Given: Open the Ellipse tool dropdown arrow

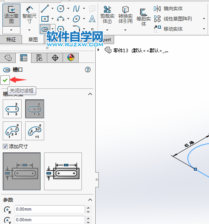Looking at the screenshot, I should click(x=84, y=18).
